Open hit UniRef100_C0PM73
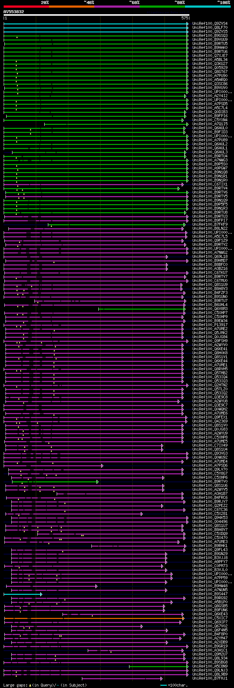 pyautogui.click(x=210, y=566)
